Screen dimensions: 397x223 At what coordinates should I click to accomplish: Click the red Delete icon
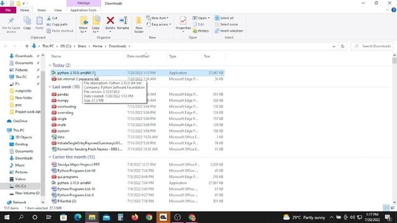[110, 20]
